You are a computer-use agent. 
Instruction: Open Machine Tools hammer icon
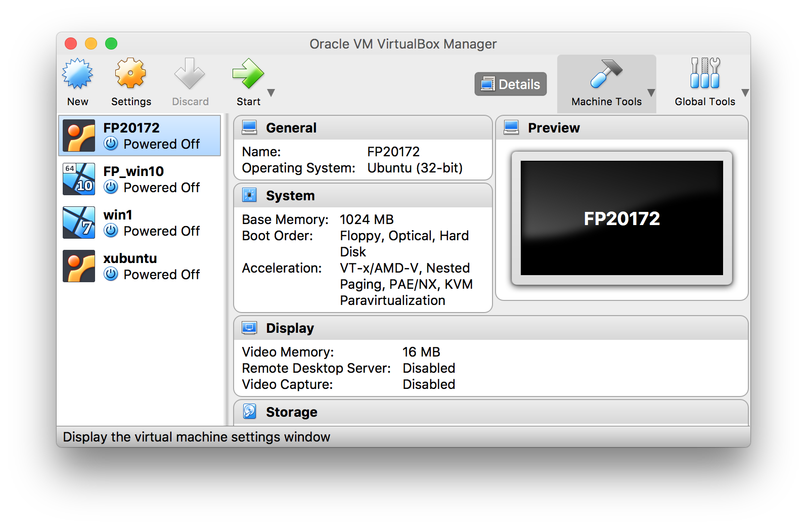[x=606, y=74]
